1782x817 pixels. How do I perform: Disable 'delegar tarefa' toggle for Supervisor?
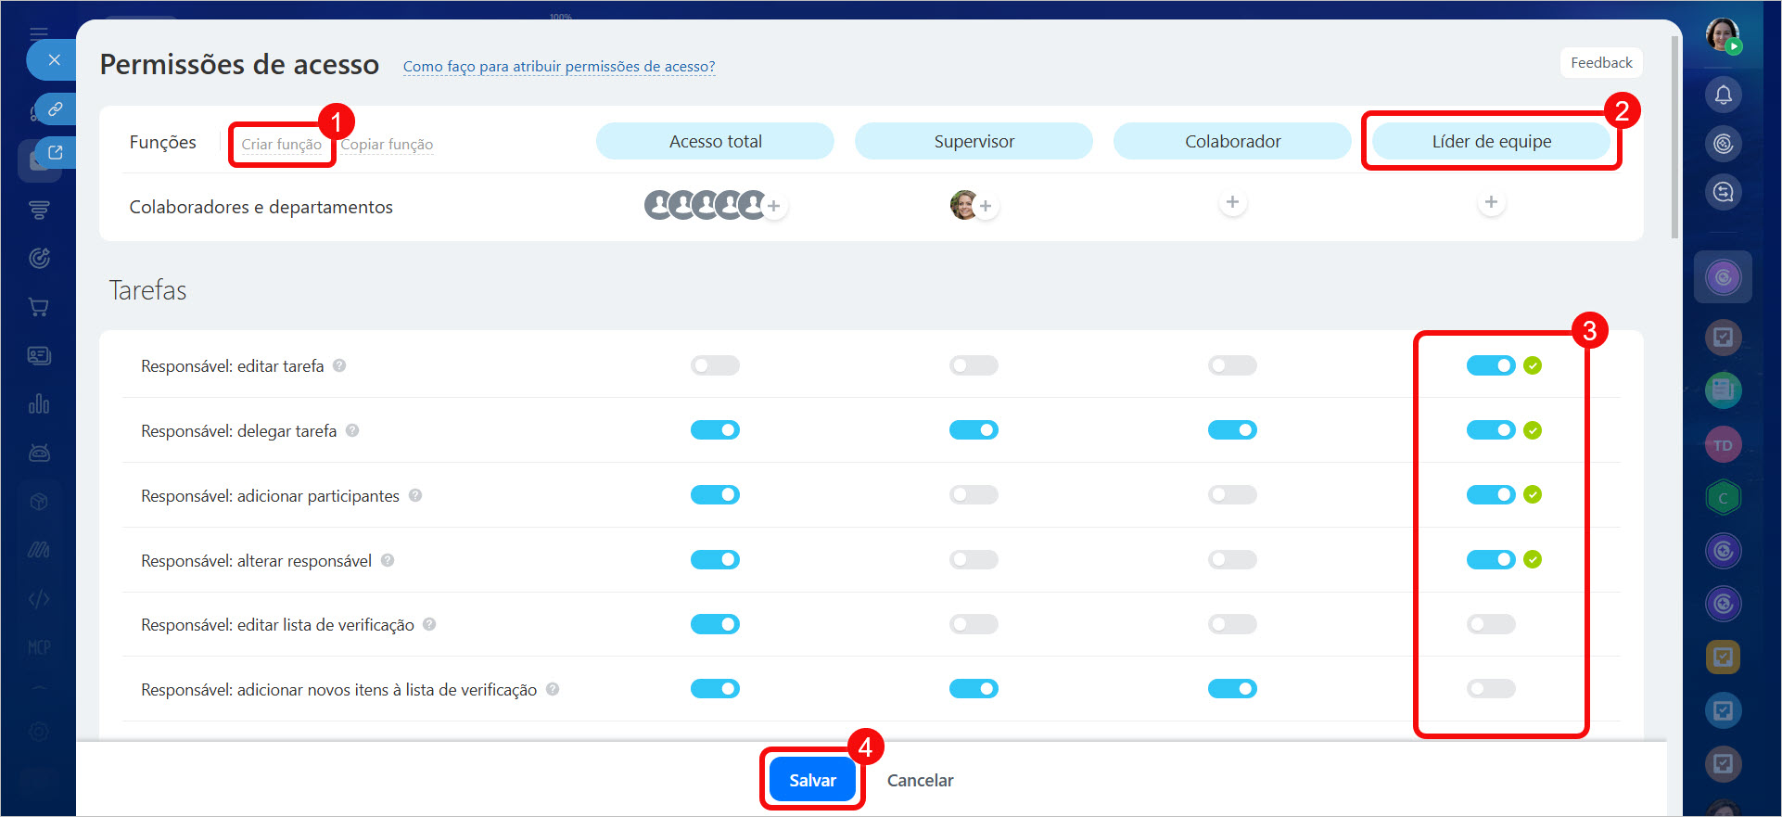point(974,430)
